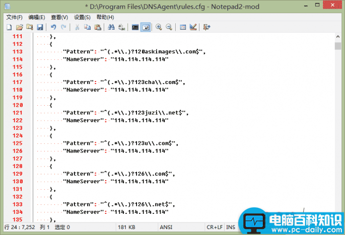Expand the 设置(S) menu
The image size is (345, 235).
tap(82, 17)
